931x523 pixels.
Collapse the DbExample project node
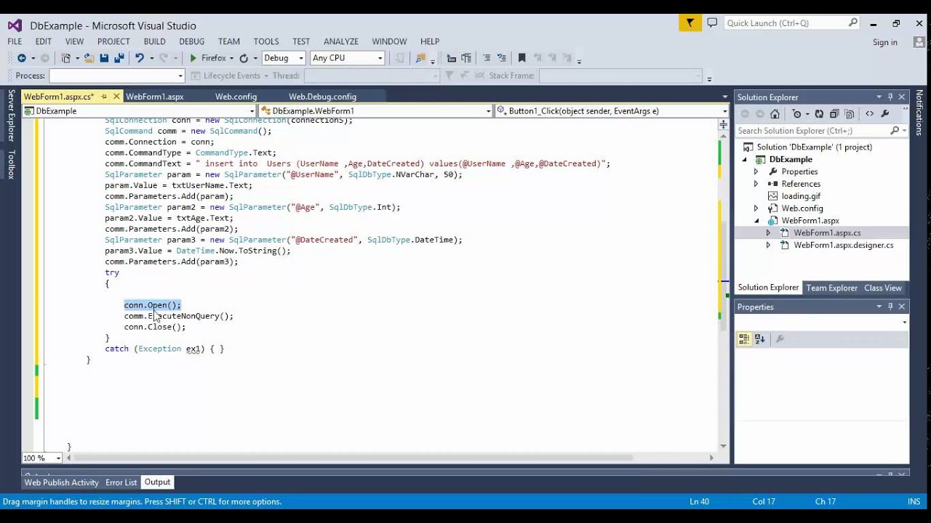tap(746, 160)
